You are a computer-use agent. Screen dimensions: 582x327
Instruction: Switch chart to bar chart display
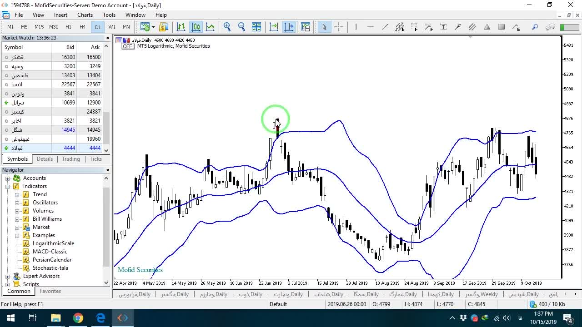(181, 27)
